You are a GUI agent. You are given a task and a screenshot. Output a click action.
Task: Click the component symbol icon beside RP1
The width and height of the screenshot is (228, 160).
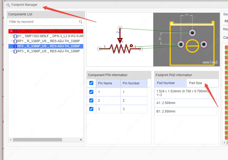coord(15,41)
